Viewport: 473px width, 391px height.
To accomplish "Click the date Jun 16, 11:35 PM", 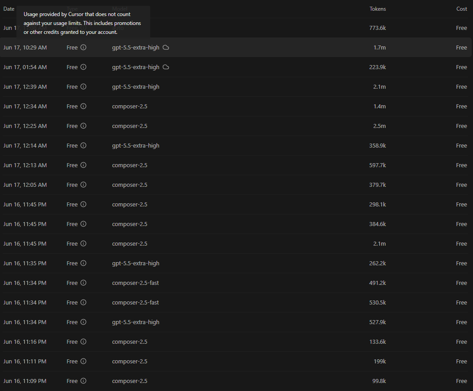I will 25,263.
